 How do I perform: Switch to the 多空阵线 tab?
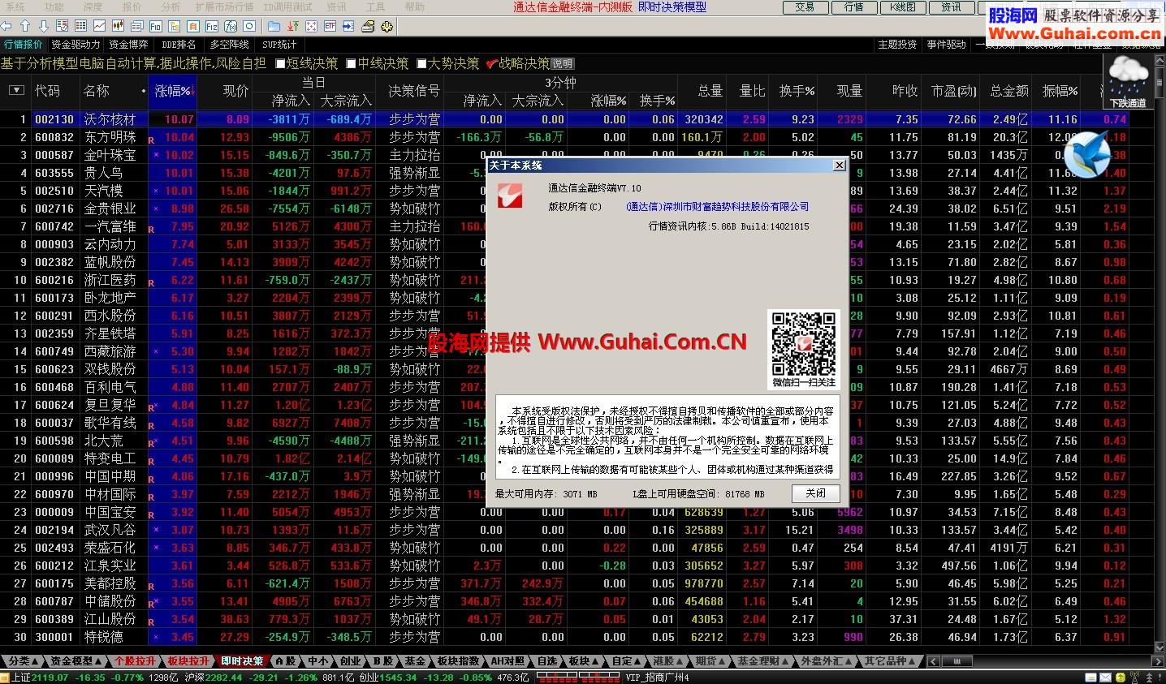pyautogui.click(x=229, y=45)
